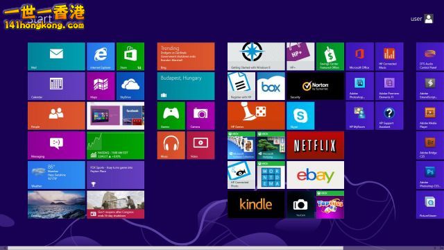Open the Desktop tile
Image resolution: width=444 pixels, height=250 pixels.
pyautogui.click(x=56, y=205)
